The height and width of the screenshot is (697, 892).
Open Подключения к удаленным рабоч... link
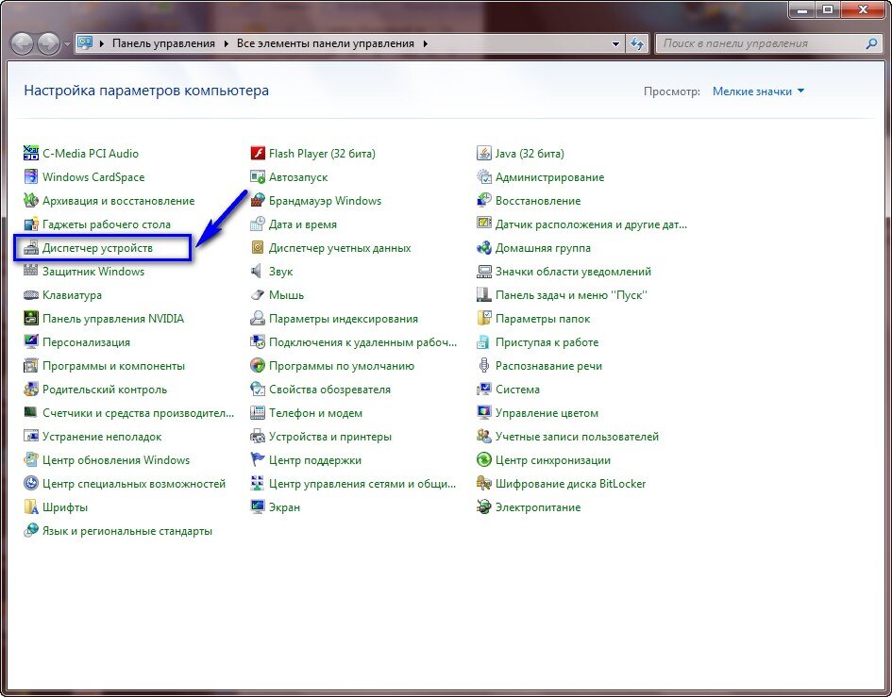pyautogui.click(x=363, y=342)
